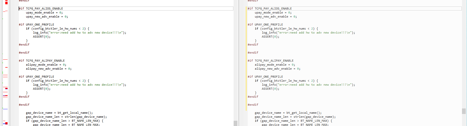Viewport: 467px width, 126px height.
Task: Place cursor on left pane 'upay_new_adv_enable = 0;'
Action: (47, 17)
